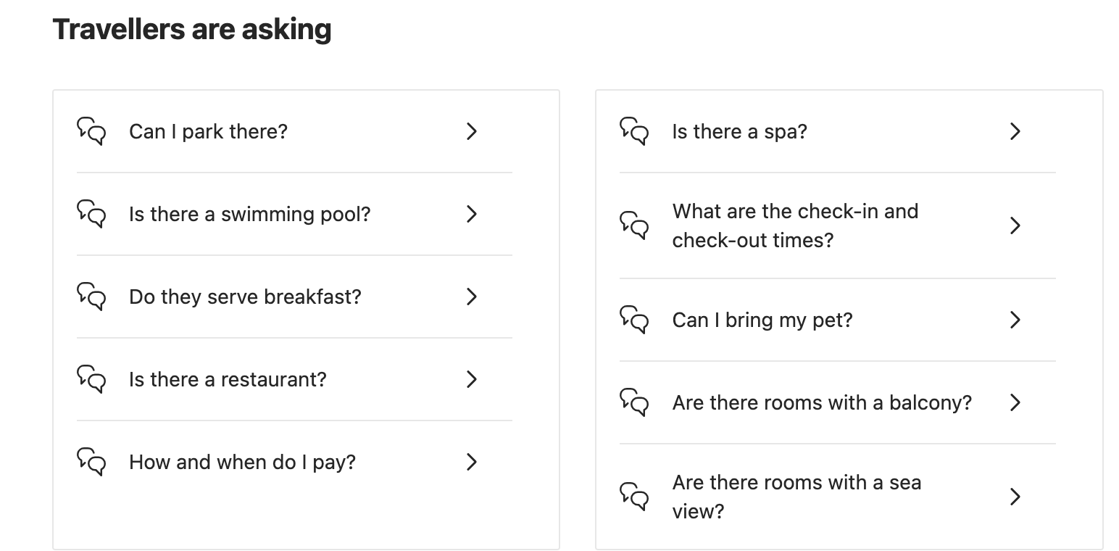The image size is (1119, 551).
Task: Click the chat icon beside breakfast question
Action: [x=91, y=297]
